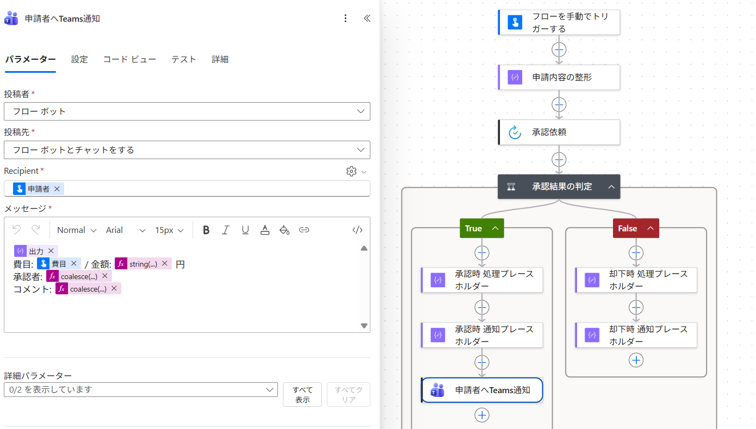The height and width of the screenshot is (429, 756).
Task: Click the Teams icon in panel header
Action: [11, 18]
